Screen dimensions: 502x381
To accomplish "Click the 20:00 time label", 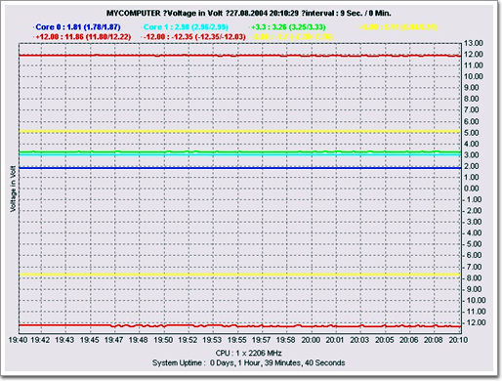I will 311,340.
